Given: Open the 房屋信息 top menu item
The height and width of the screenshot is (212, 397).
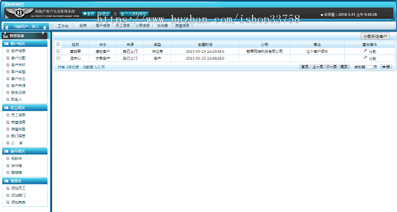Looking at the screenshot, I should 182,26.
